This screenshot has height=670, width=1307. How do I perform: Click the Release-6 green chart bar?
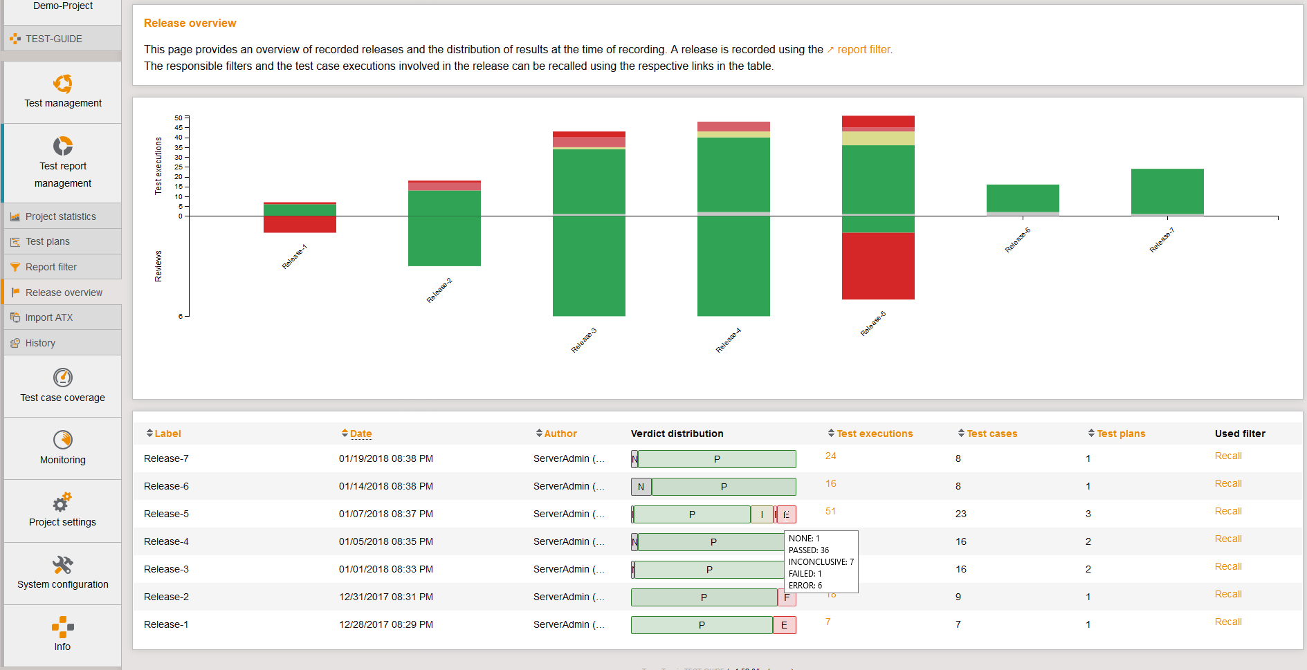tap(1023, 198)
